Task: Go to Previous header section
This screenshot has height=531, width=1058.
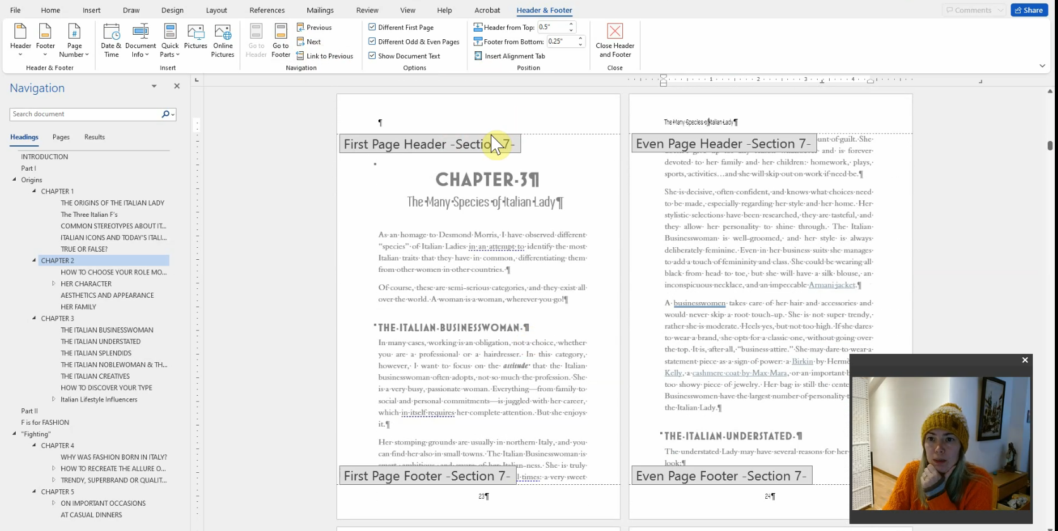Action: 314,28
